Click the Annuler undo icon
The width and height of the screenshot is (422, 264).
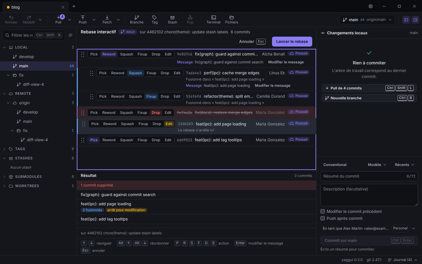point(11,19)
